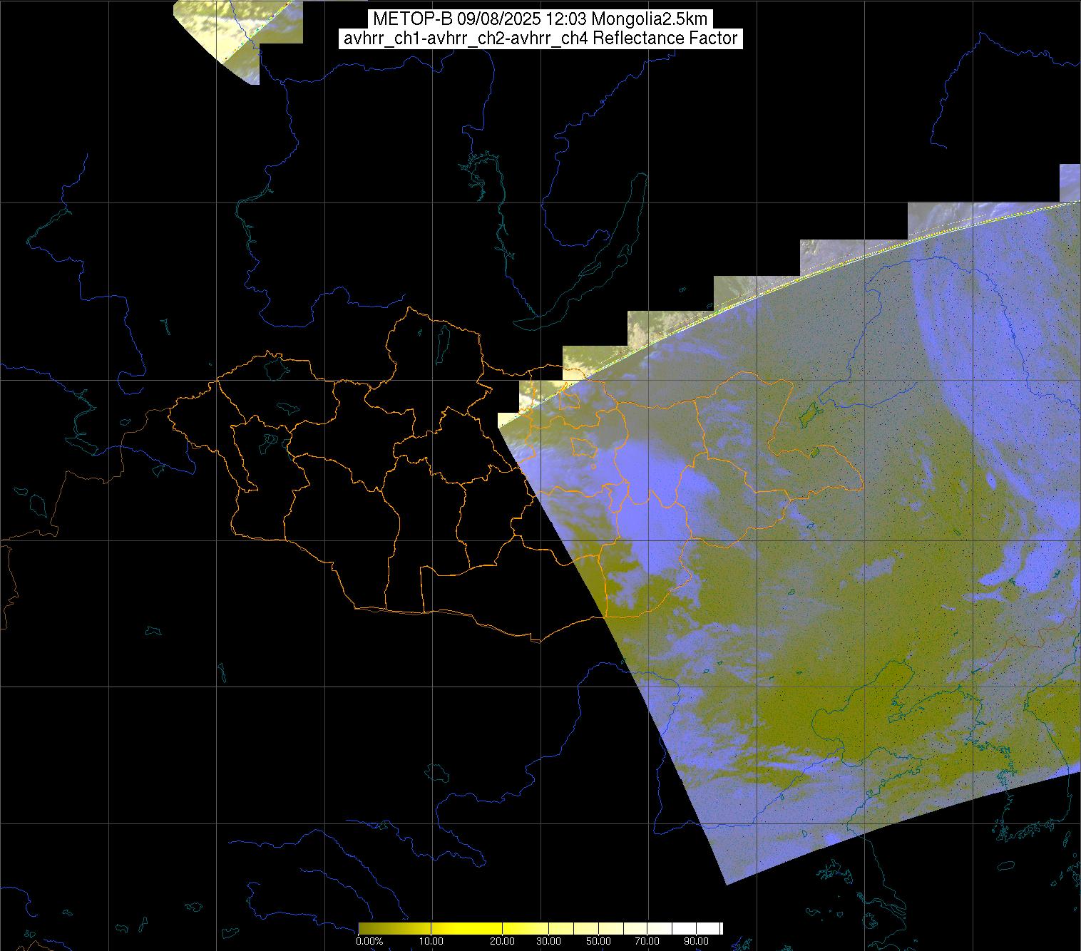This screenshot has width=1081, height=951.
Task: Select the 20–30% pale yellow colorbar segment
Action: [526, 928]
